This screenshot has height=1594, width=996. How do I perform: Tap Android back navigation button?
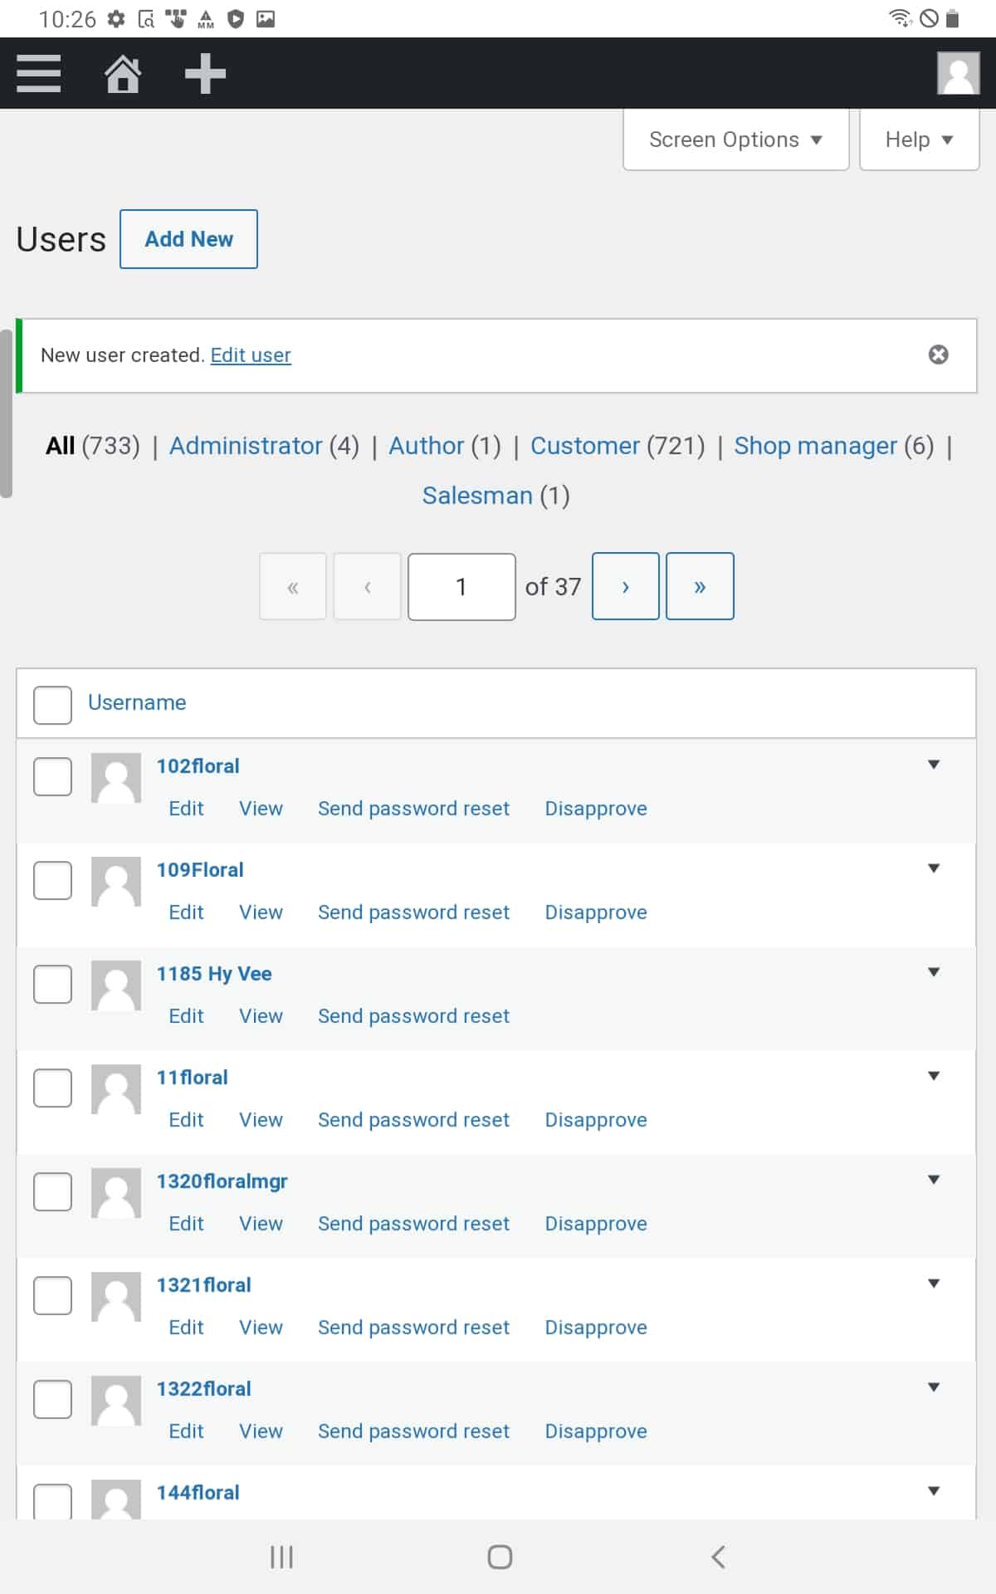719,1557
